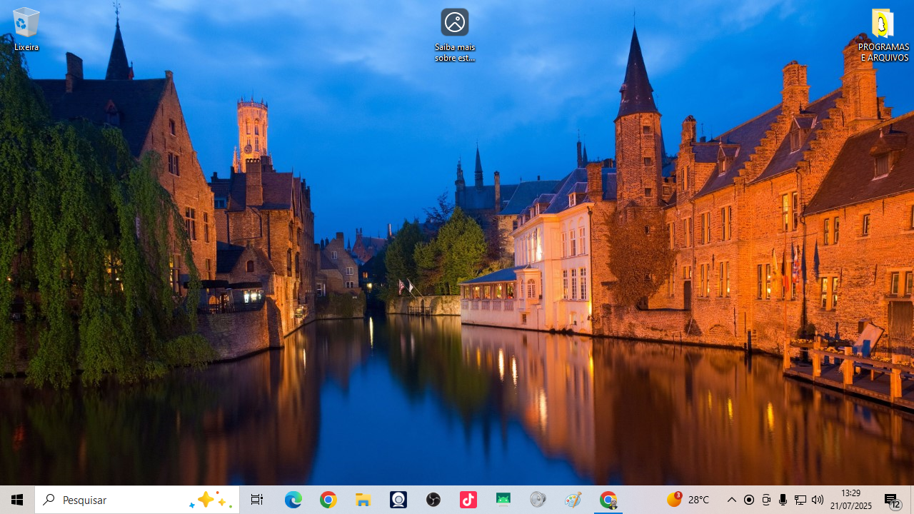
Task: Open the volume control in system tray
Action: tap(818, 500)
